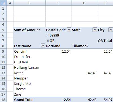113x102 pixels.
Task: Open the State filter dropdown
Action: click(x=95, y=30)
